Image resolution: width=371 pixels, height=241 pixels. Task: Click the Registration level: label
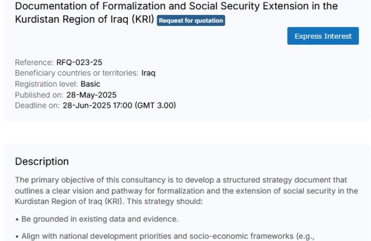click(46, 84)
